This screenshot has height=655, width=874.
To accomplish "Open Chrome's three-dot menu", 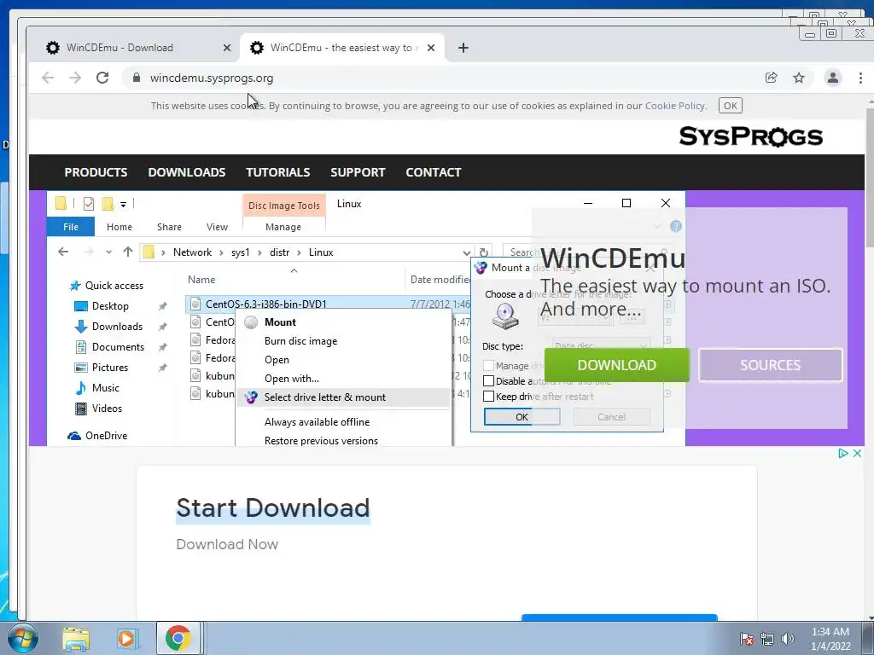I will (860, 78).
